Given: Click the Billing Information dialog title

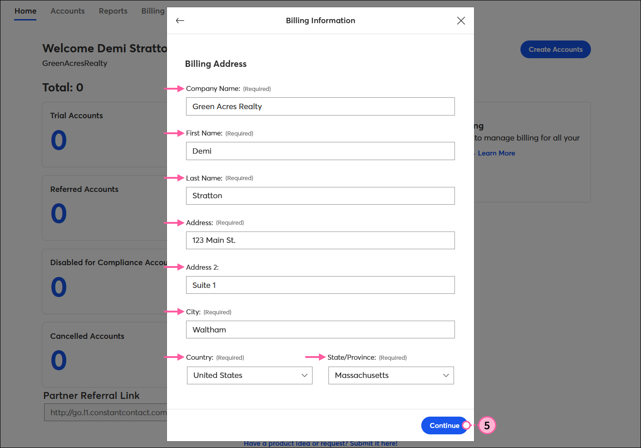Looking at the screenshot, I should tap(320, 20).
